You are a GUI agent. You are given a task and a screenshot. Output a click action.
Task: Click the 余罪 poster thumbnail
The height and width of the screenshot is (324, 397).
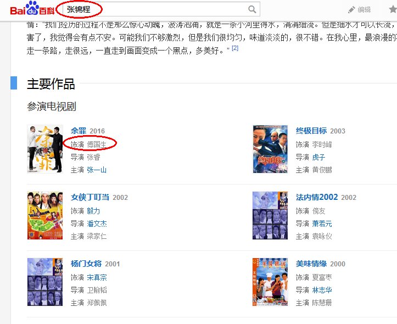(45, 149)
